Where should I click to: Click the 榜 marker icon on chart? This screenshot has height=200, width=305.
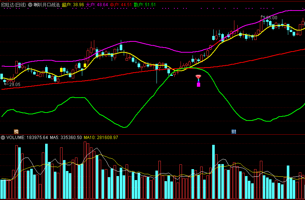point(16,132)
